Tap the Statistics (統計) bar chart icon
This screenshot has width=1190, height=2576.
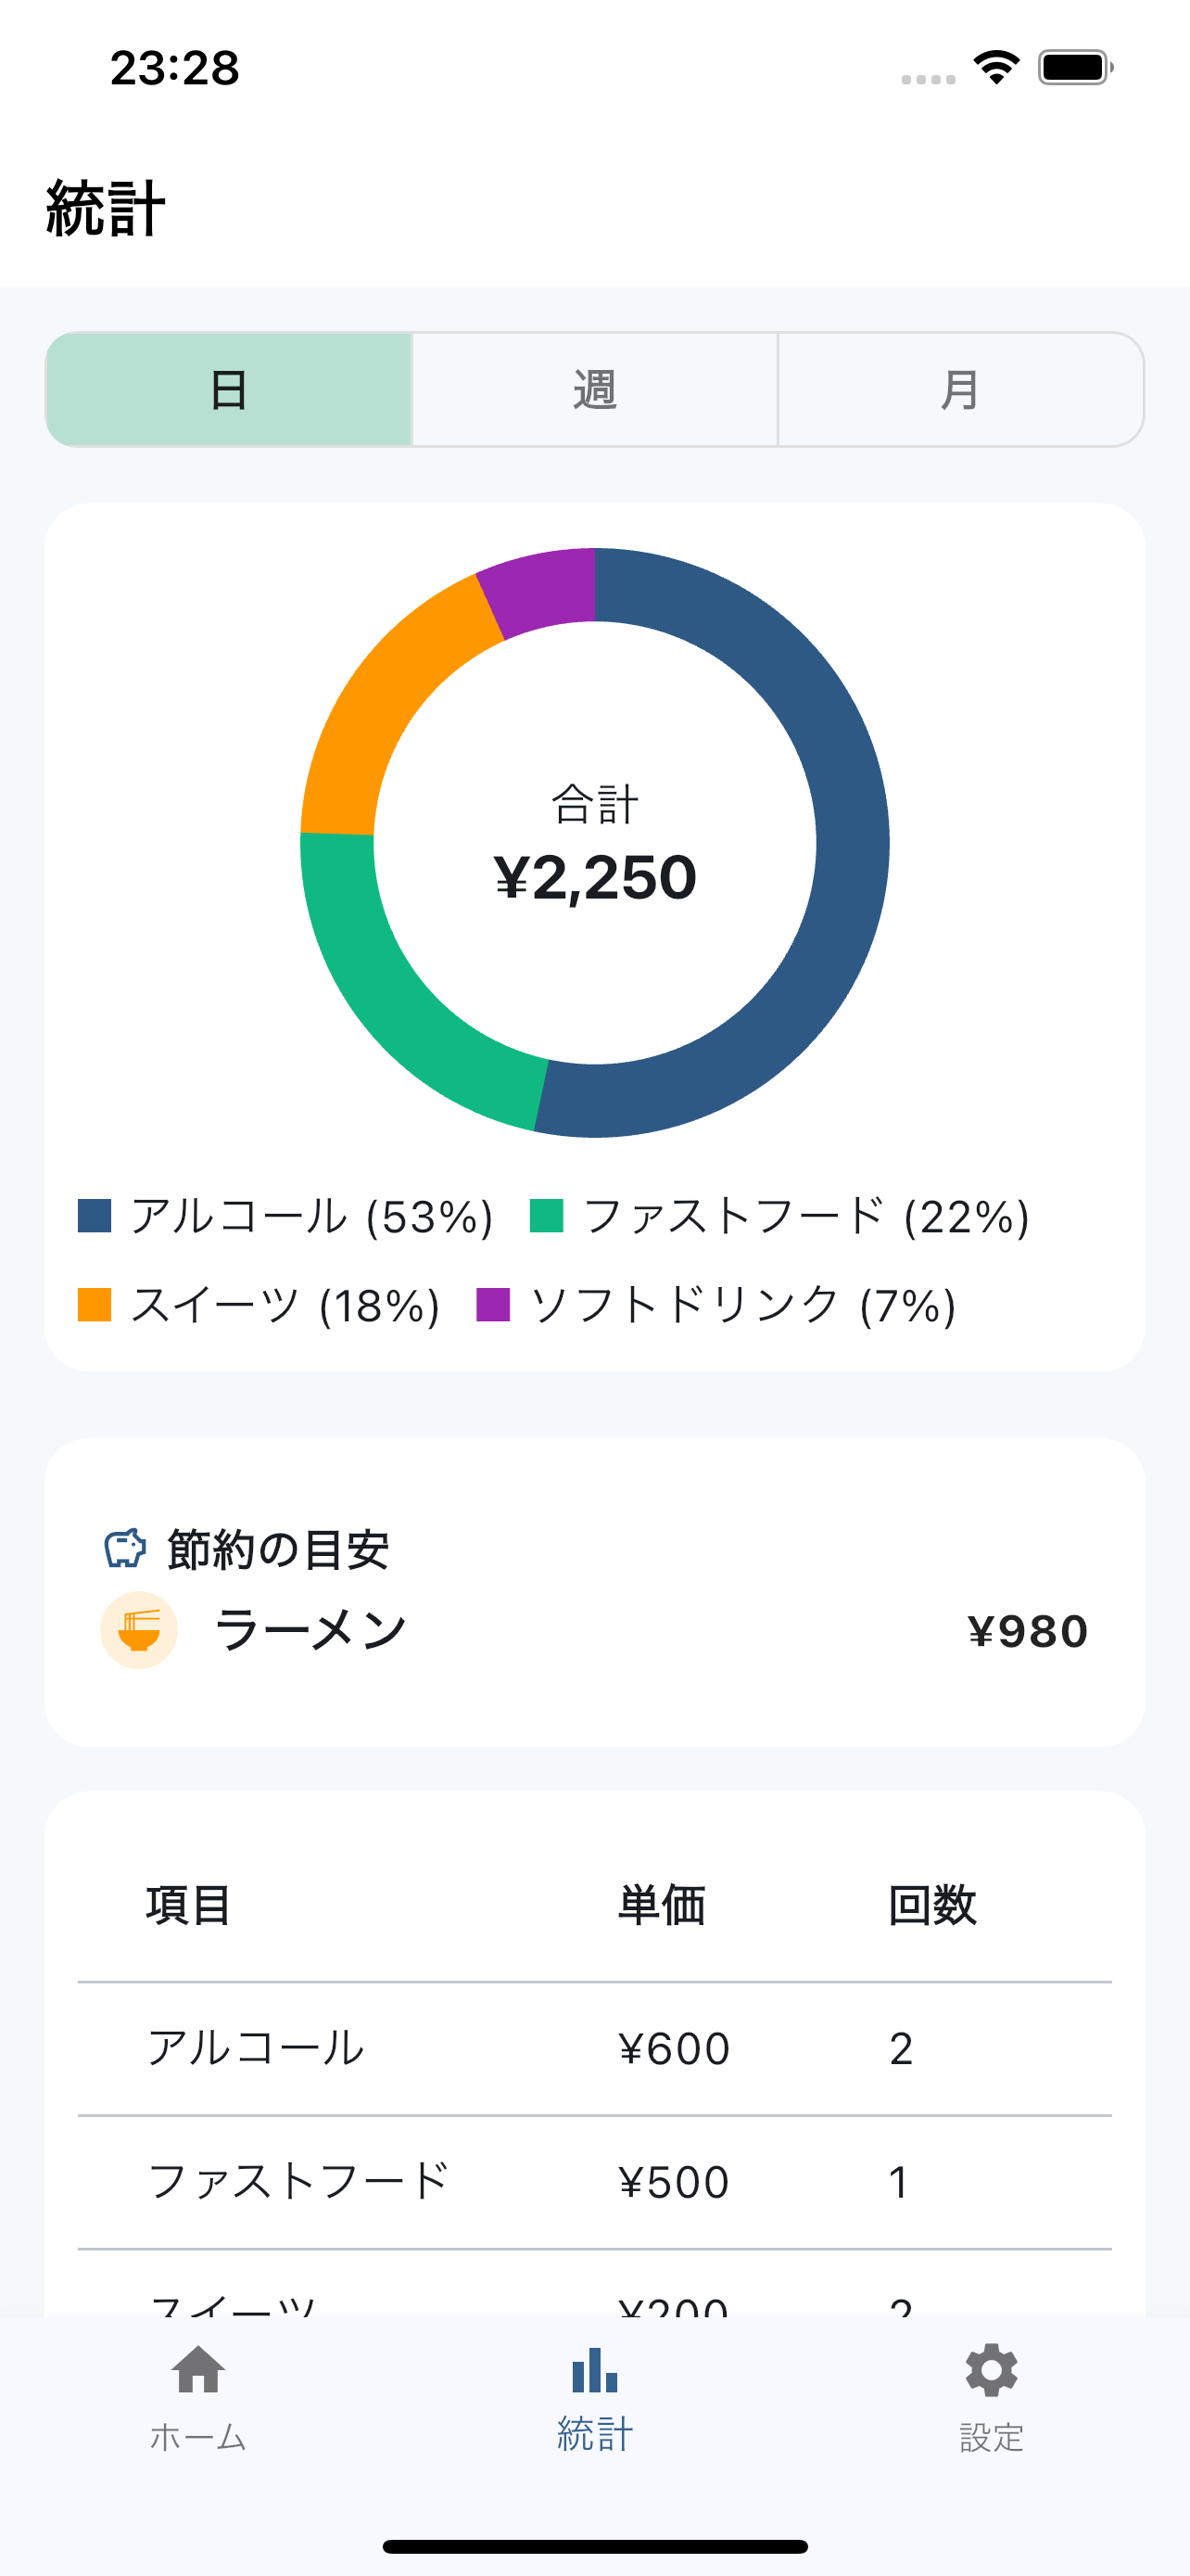pyautogui.click(x=594, y=2371)
